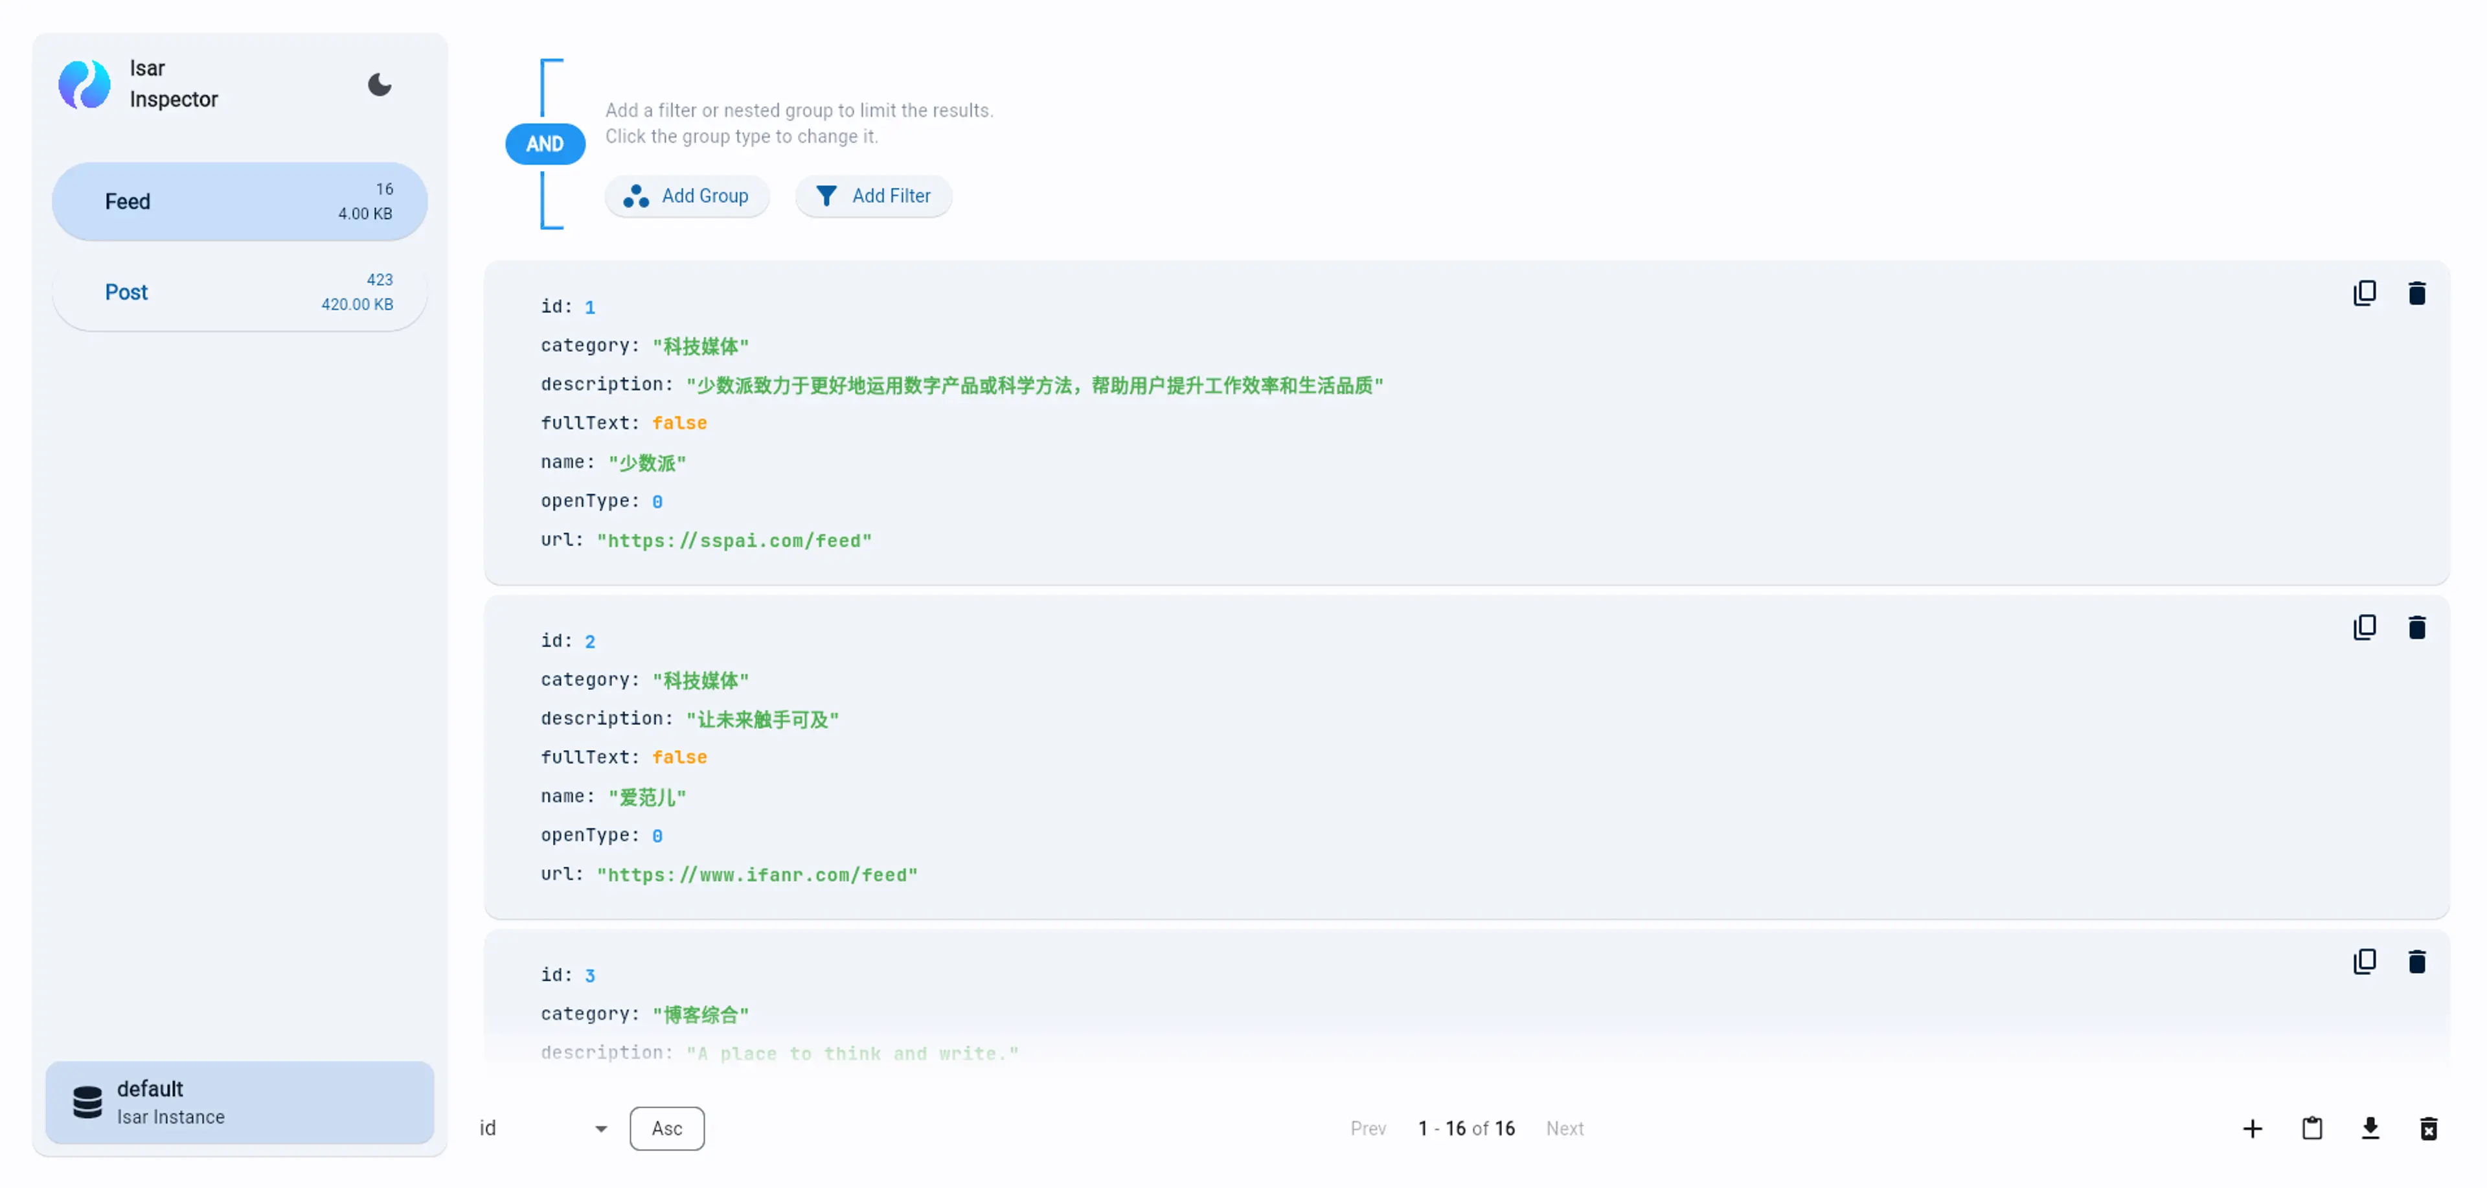Screen dimensions: 2487x1188
Task: Click the id value 2
Action: coord(590,641)
